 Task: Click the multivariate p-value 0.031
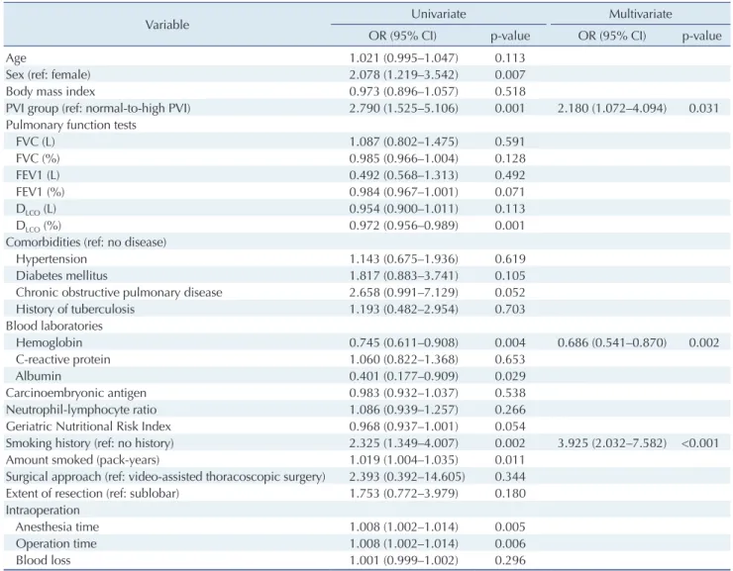coord(703,108)
